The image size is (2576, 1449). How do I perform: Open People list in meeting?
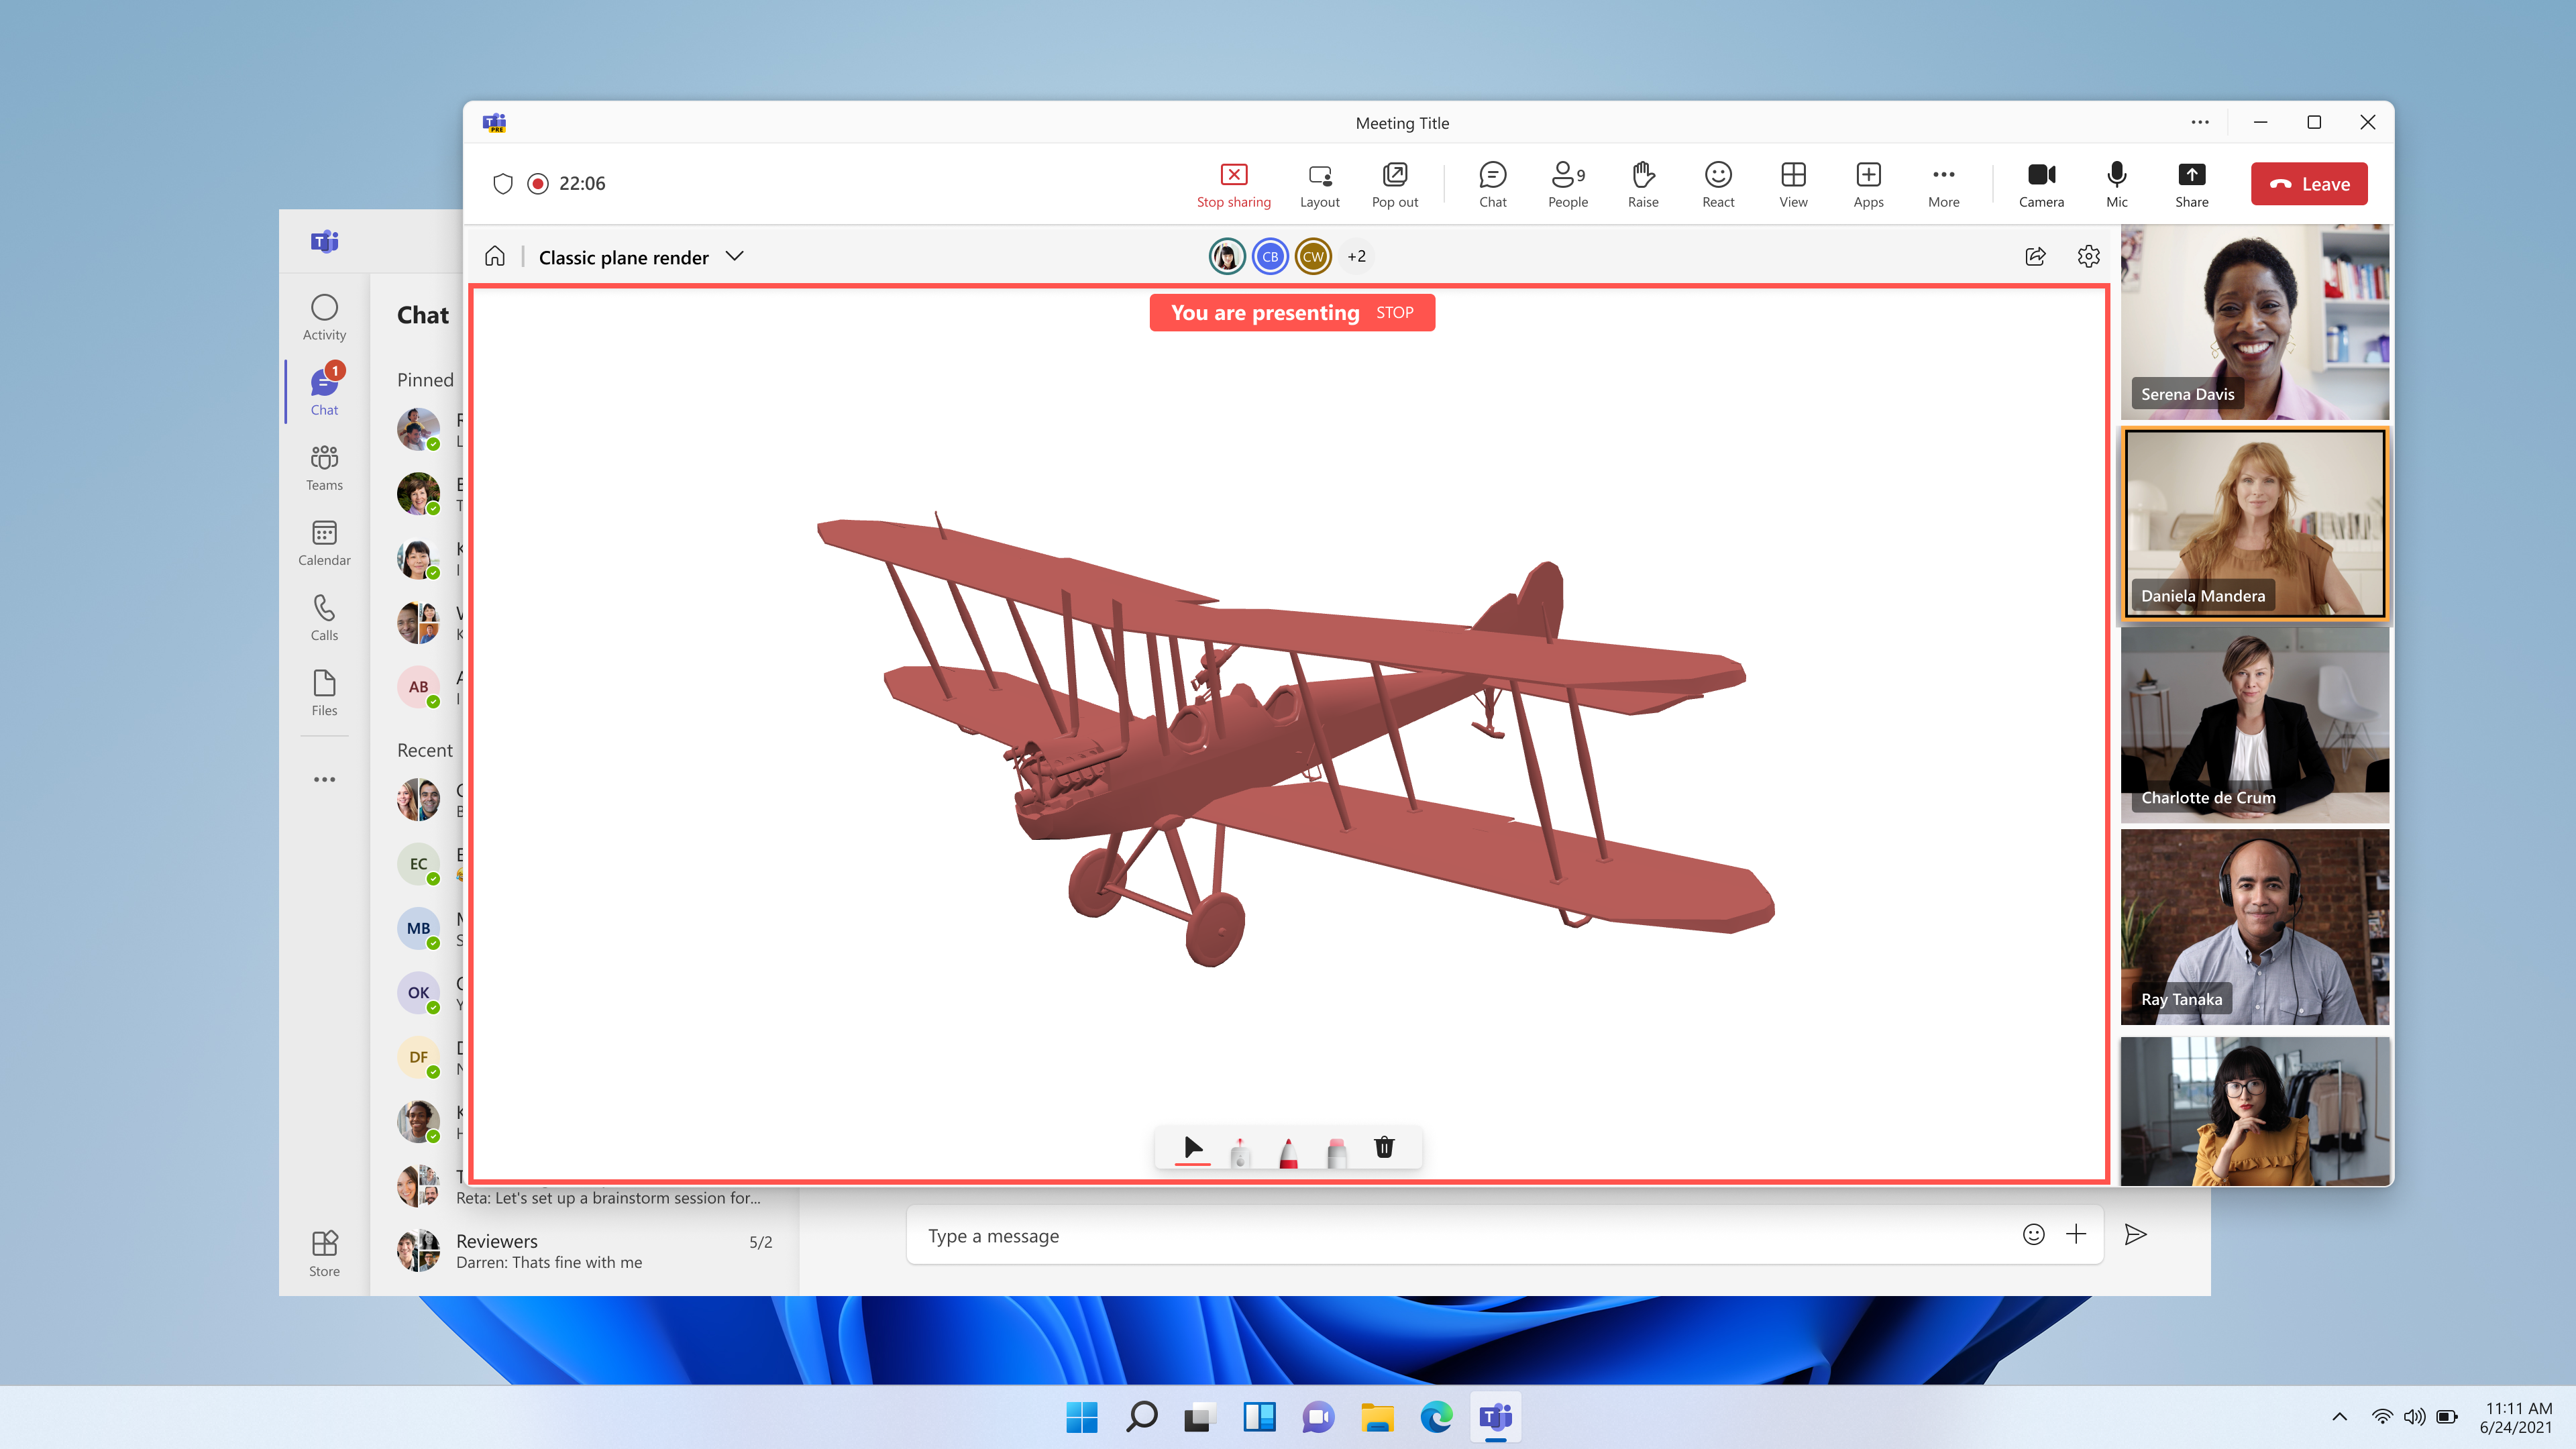point(1568,184)
